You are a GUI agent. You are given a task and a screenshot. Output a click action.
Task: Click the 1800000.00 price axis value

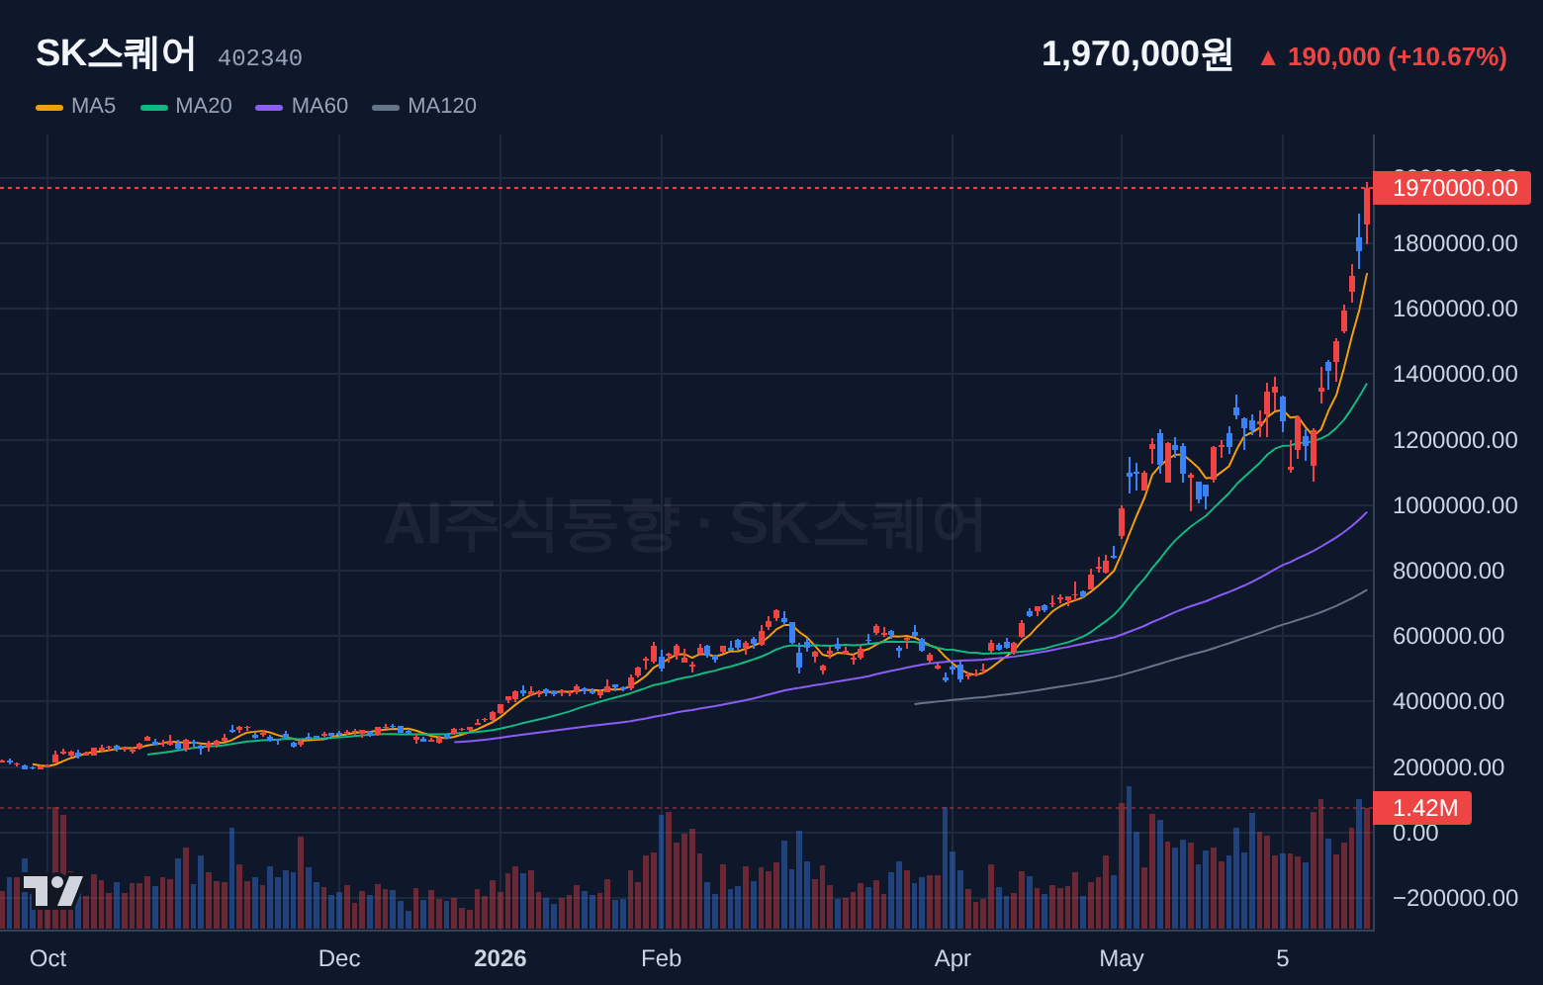1455,243
